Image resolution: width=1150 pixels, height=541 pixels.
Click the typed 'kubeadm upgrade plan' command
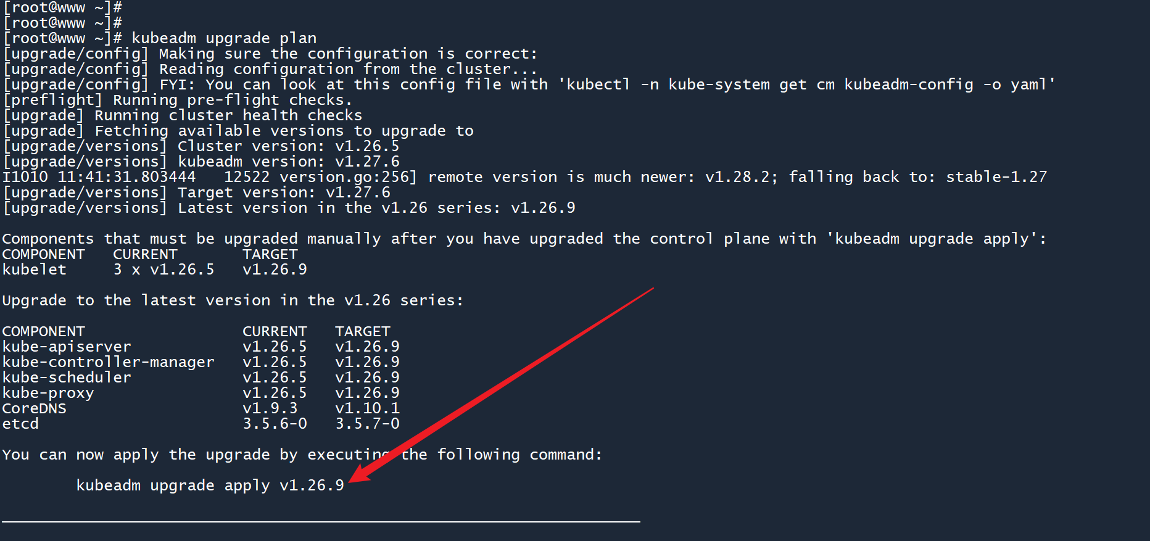pos(224,38)
